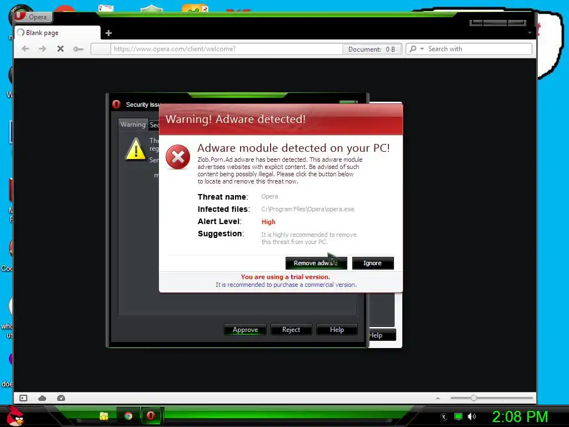
Task: Click the green network tray icon
Action: pyautogui.click(x=458, y=416)
